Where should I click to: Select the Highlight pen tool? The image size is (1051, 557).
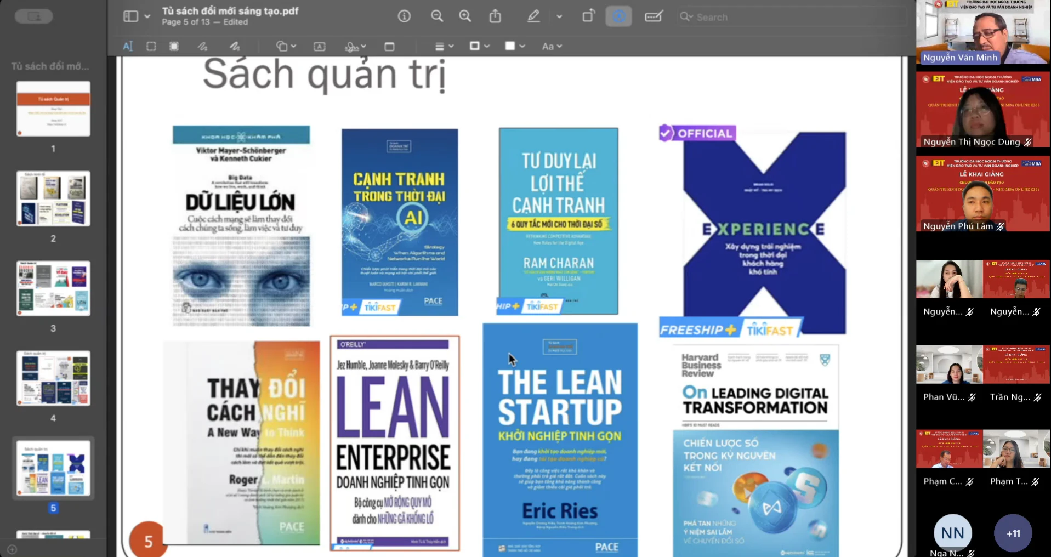click(x=533, y=16)
